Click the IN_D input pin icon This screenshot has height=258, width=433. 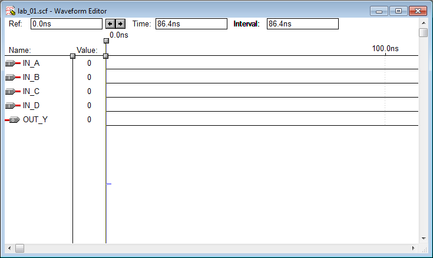coord(13,105)
